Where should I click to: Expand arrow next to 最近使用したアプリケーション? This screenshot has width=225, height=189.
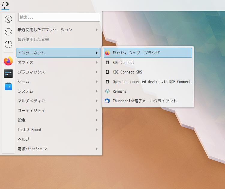[x=97, y=30]
